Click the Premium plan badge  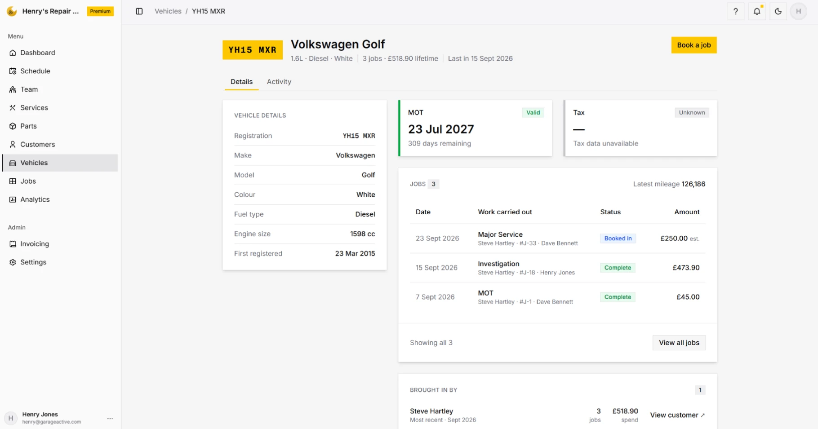coord(100,11)
